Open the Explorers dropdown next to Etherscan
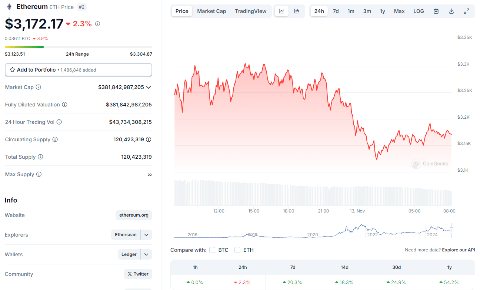 point(146,234)
